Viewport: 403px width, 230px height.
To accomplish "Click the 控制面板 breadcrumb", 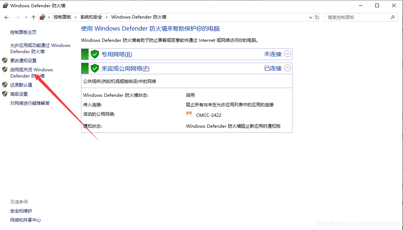I will click(x=62, y=17).
